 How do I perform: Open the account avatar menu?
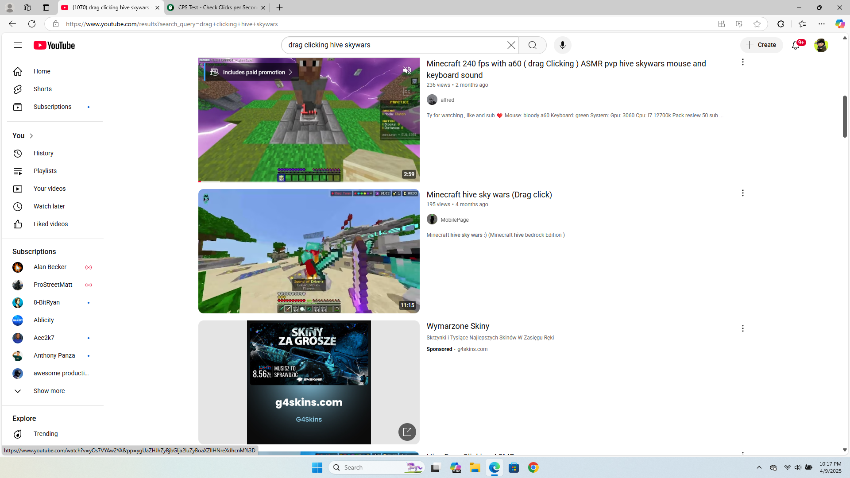(821, 45)
